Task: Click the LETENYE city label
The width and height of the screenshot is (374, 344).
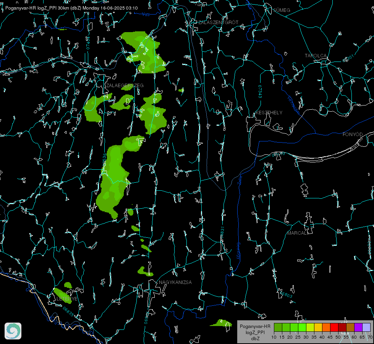Action: [x=67, y=299]
